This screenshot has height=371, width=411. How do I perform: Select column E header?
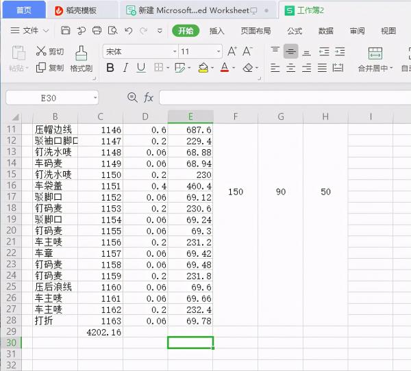[190, 116]
